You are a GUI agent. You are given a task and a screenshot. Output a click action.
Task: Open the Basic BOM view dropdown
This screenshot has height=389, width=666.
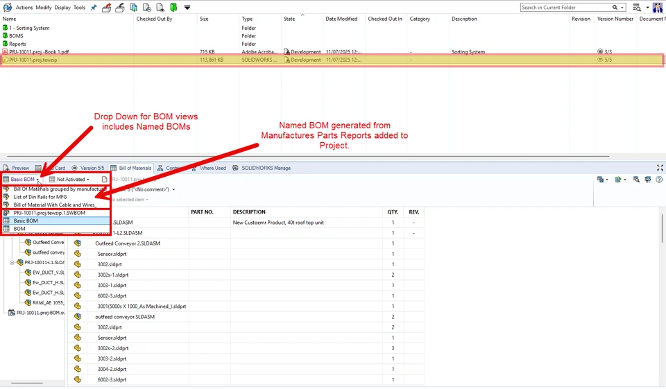click(x=22, y=180)
